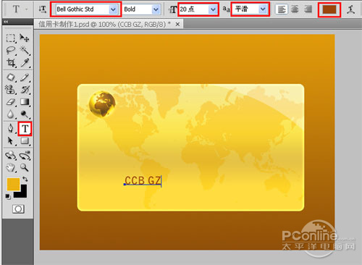Toggle Quick Mask mode button

[18, 209]
